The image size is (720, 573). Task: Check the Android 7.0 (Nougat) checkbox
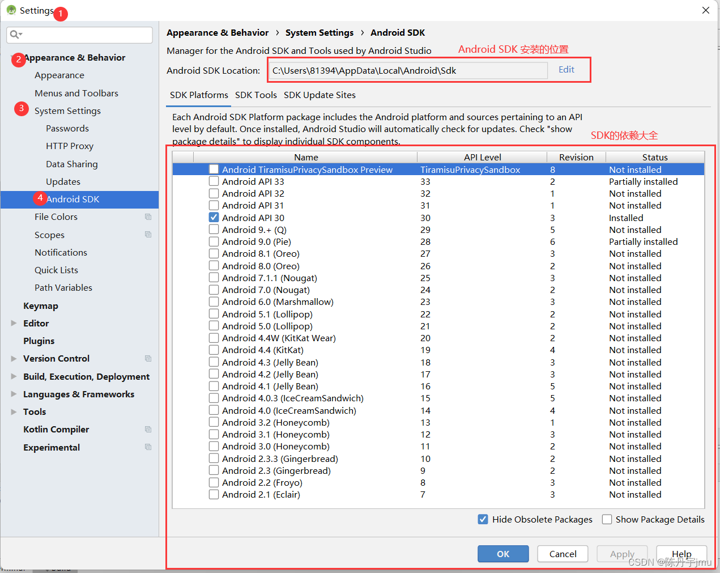coord(214,290)
